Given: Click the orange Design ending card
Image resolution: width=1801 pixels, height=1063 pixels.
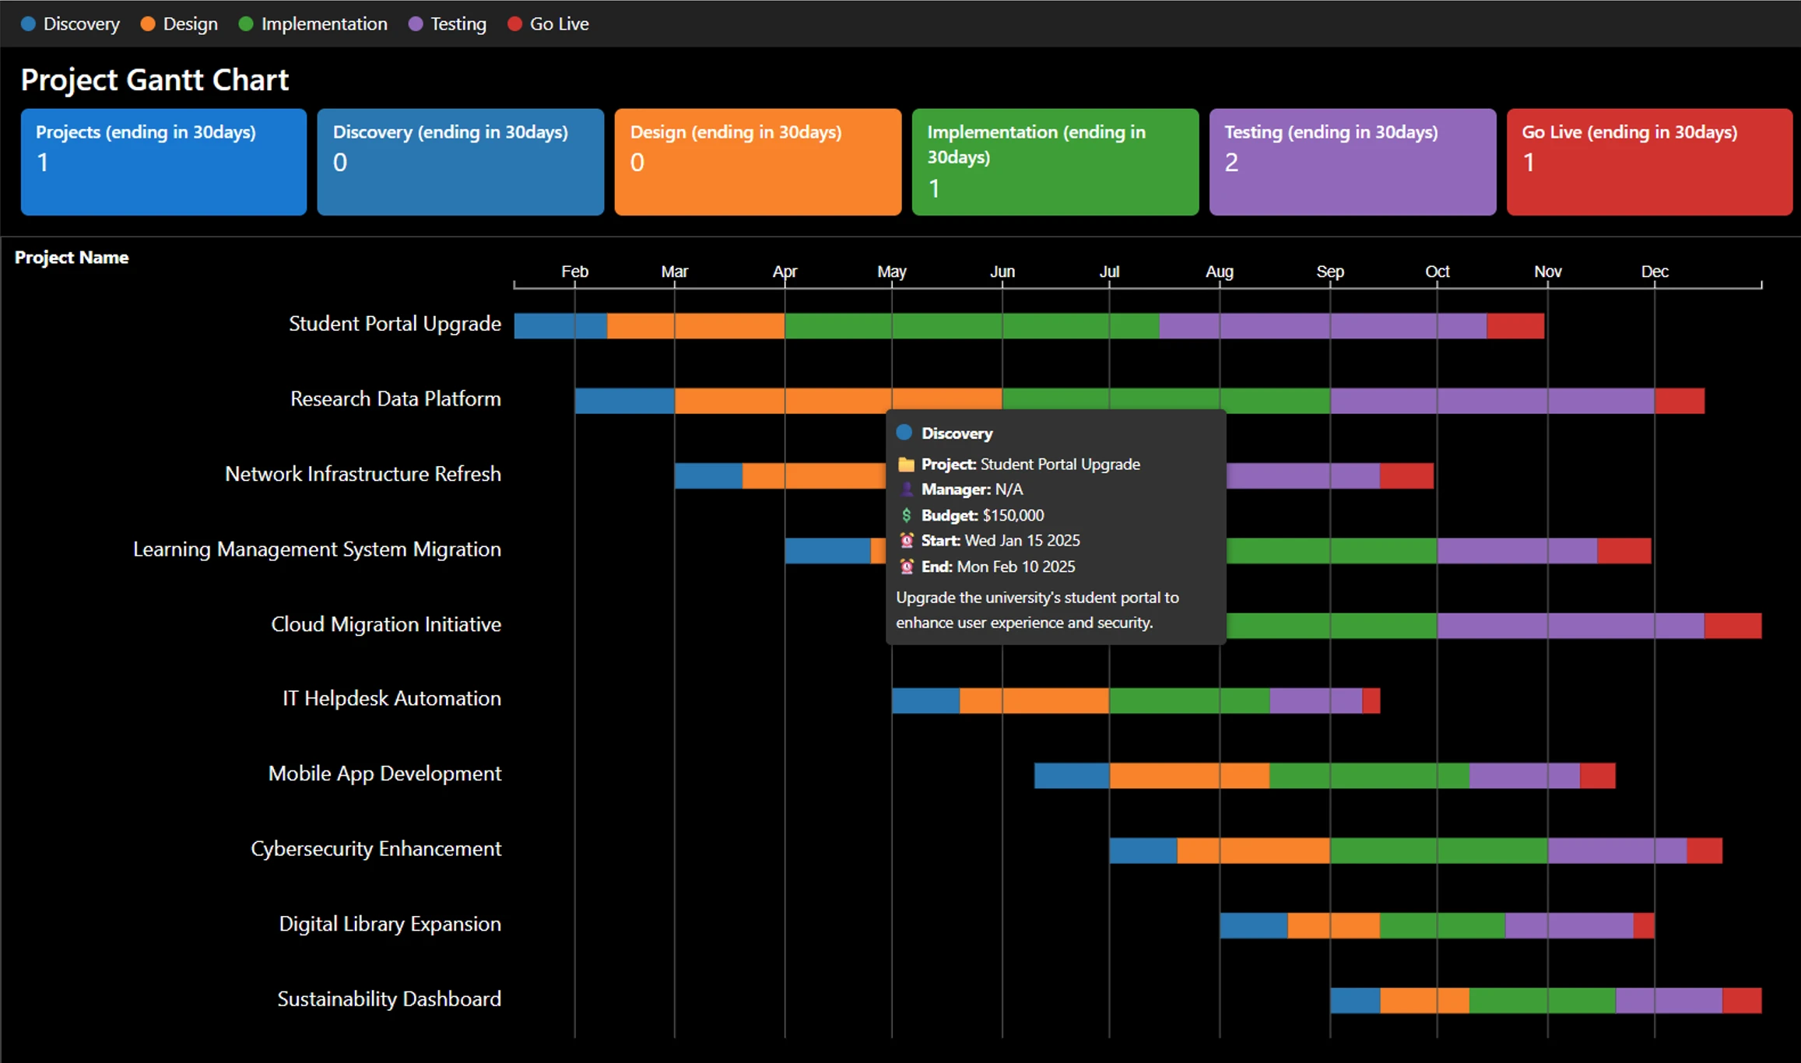Looking at the screenshot, I should 757,162.
